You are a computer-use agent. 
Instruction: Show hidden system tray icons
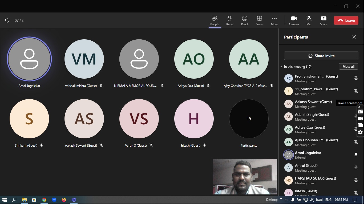[286, 200]
